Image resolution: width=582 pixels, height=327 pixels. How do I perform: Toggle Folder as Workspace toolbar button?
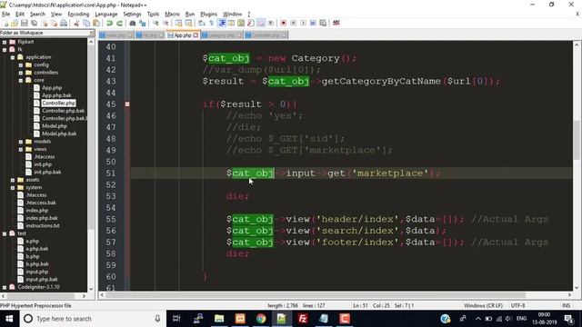tap(261, 23)
